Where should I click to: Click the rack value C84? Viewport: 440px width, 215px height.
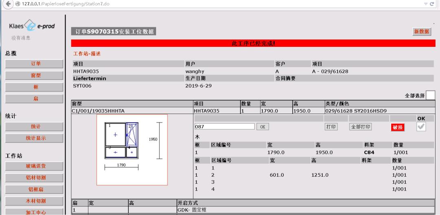click(369, 152)
